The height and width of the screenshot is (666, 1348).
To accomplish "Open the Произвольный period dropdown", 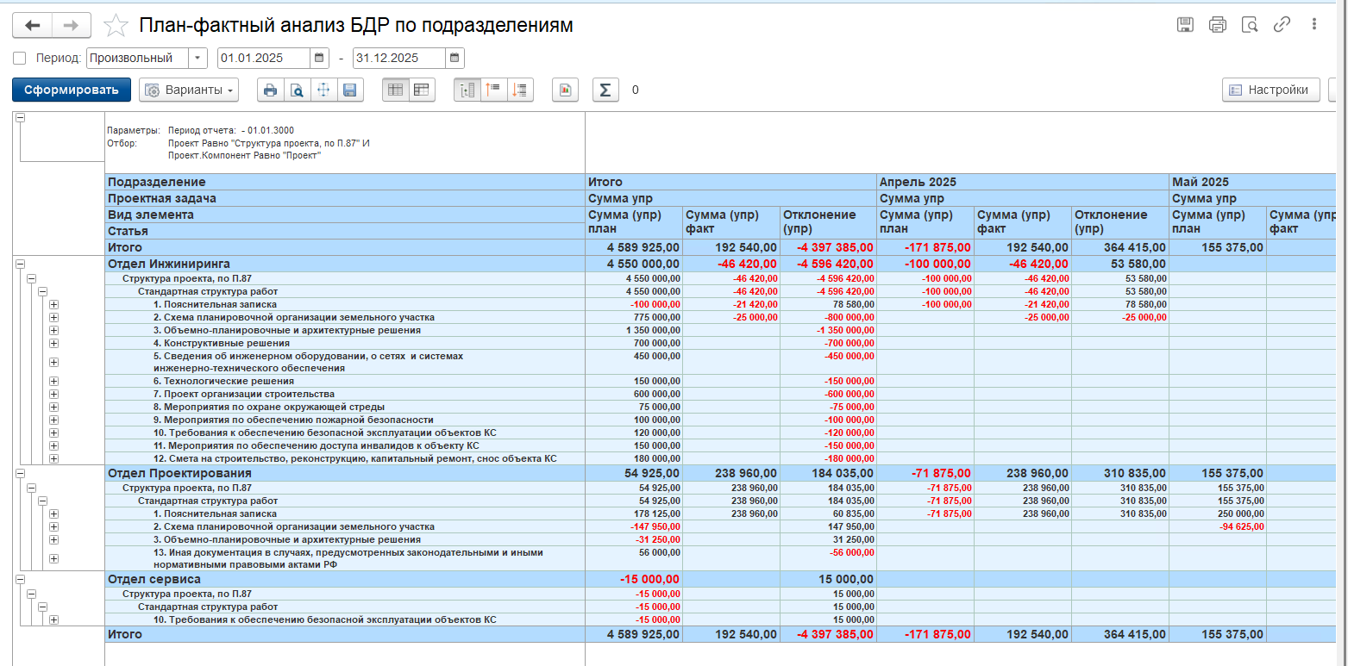I will coord(197,59).
